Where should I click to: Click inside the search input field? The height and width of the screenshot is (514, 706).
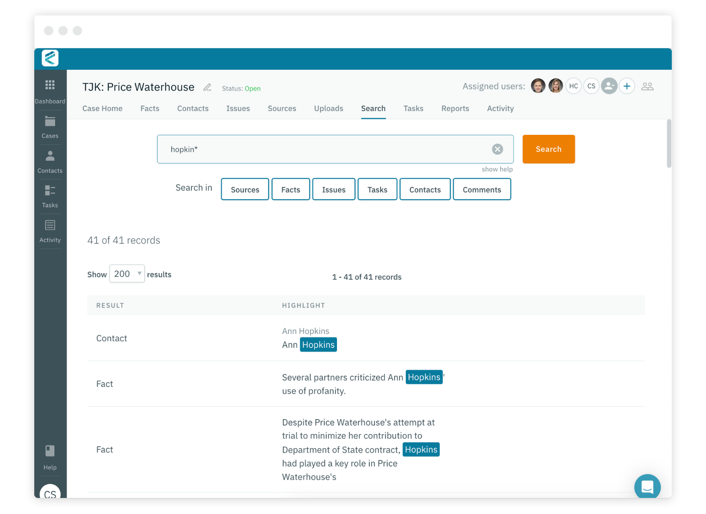(x=296, y=149)
